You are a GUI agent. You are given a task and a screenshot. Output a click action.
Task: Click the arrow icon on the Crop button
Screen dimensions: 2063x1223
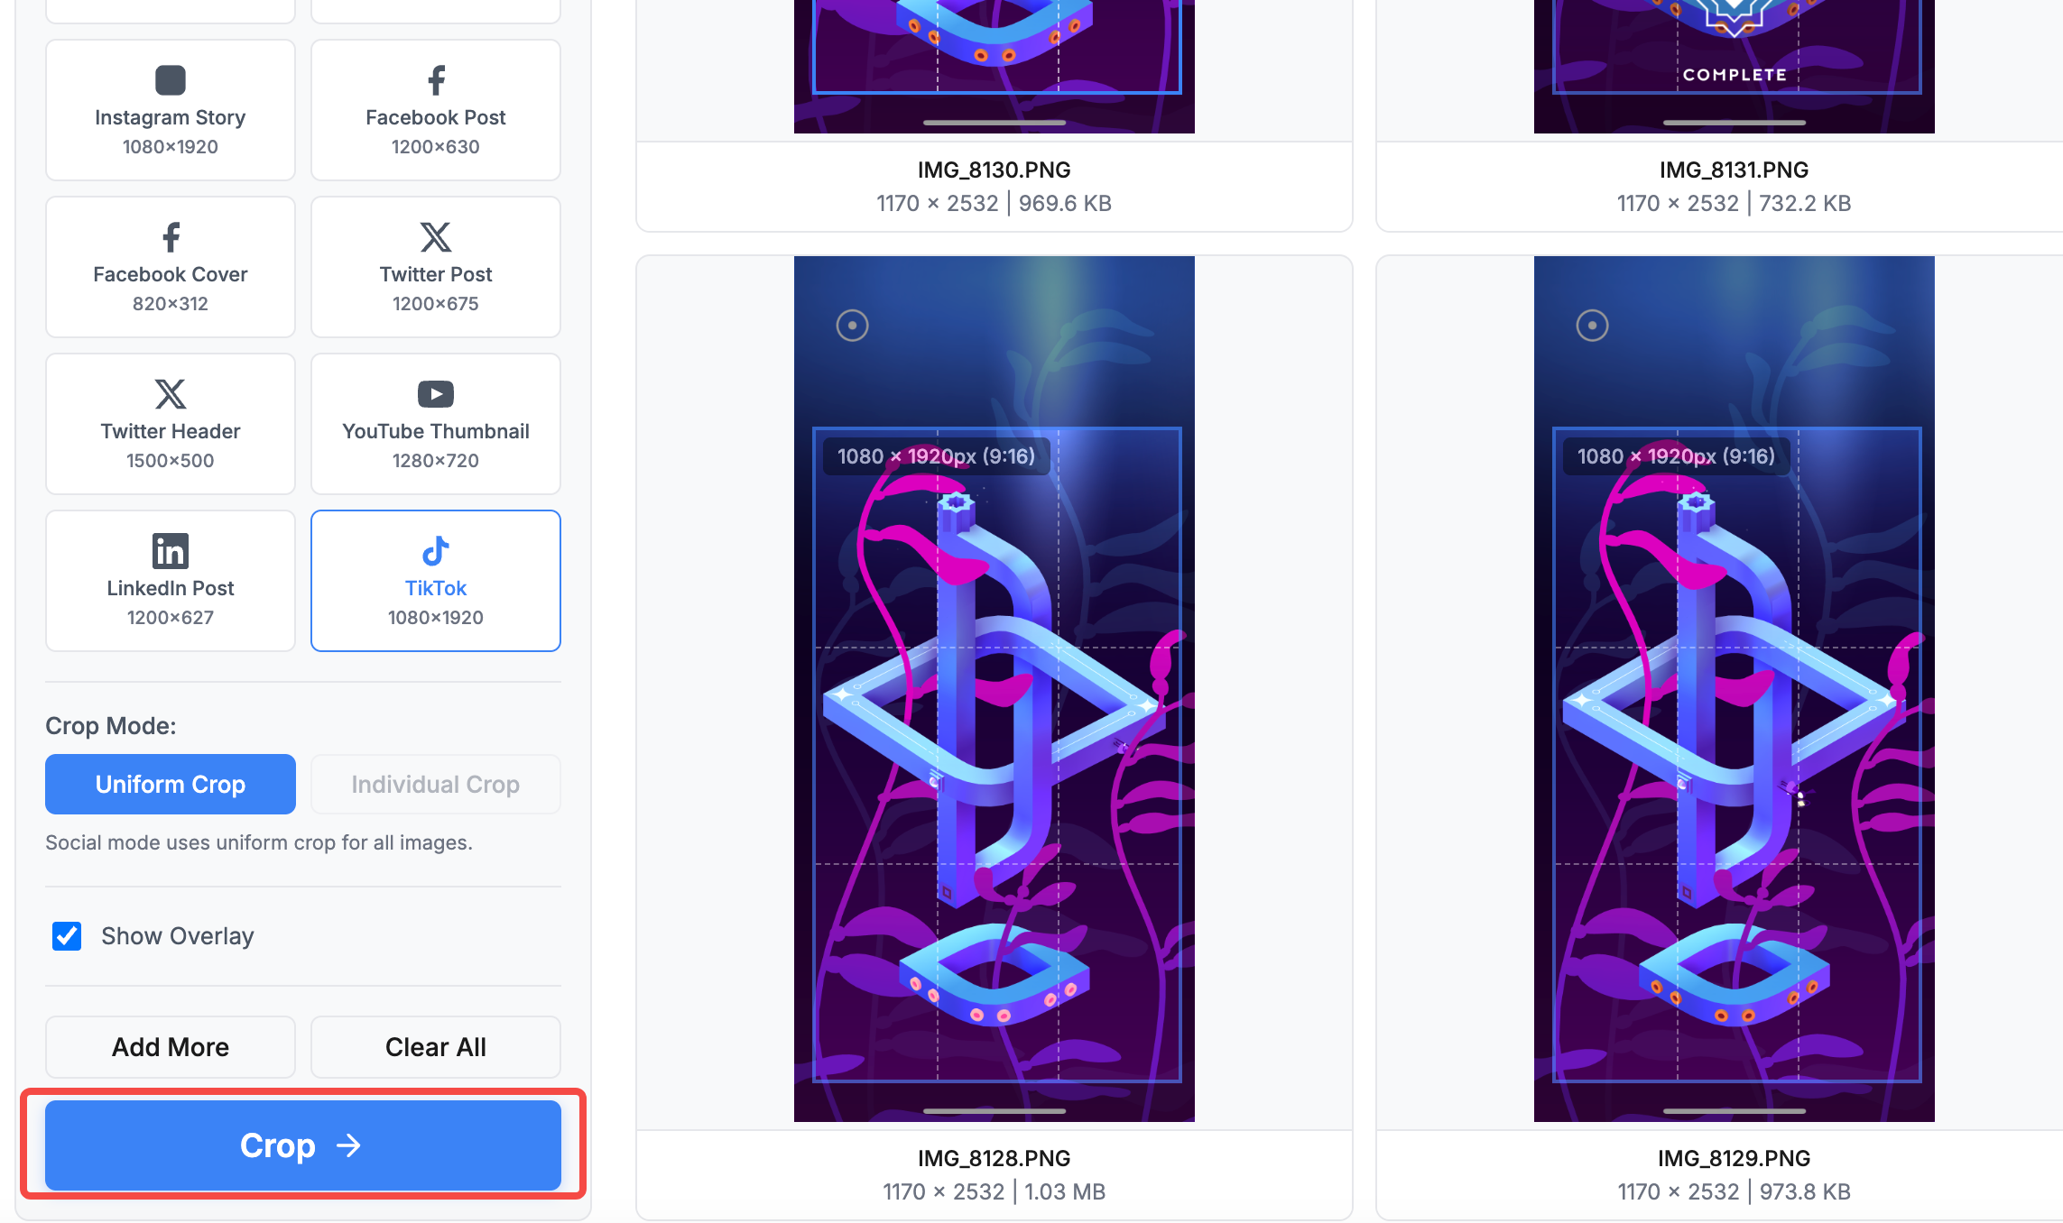tap(348, 1145)
